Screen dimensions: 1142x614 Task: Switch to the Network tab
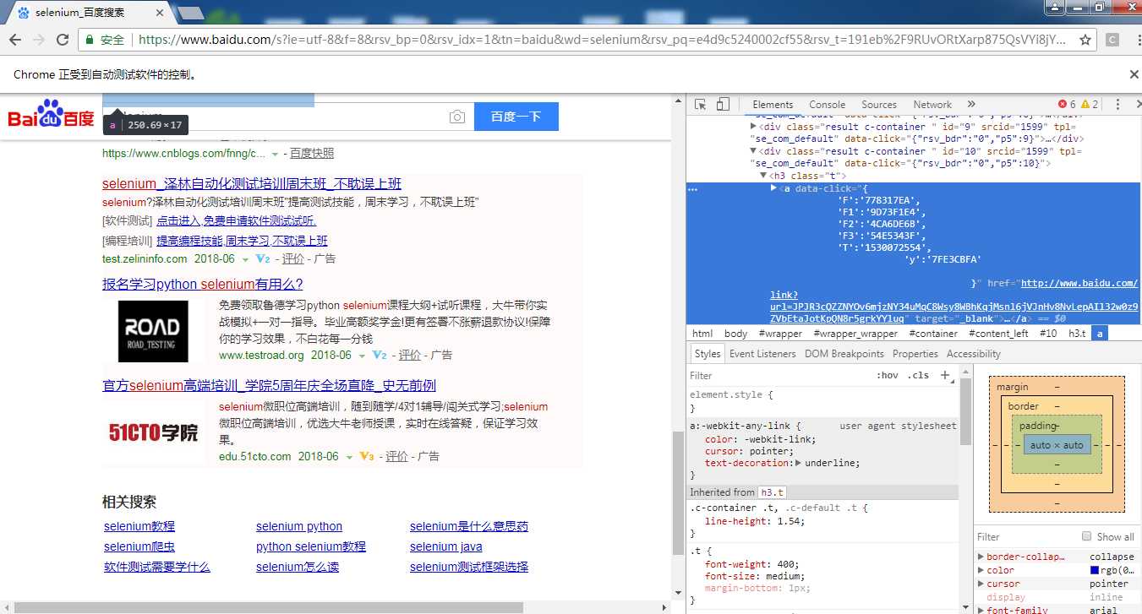(x=932, y=105)
